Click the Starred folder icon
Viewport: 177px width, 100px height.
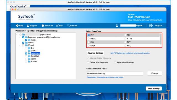pos(29,61)
